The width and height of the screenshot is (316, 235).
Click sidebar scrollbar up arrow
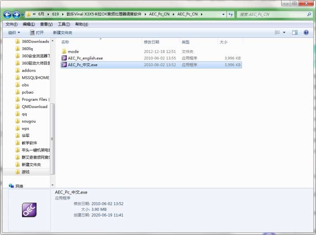52,41
